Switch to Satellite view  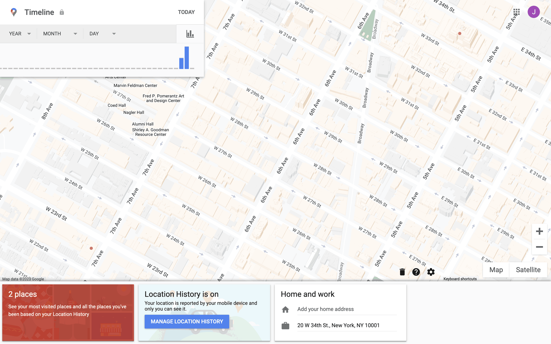pyautogui.click(x=528, y=270)
